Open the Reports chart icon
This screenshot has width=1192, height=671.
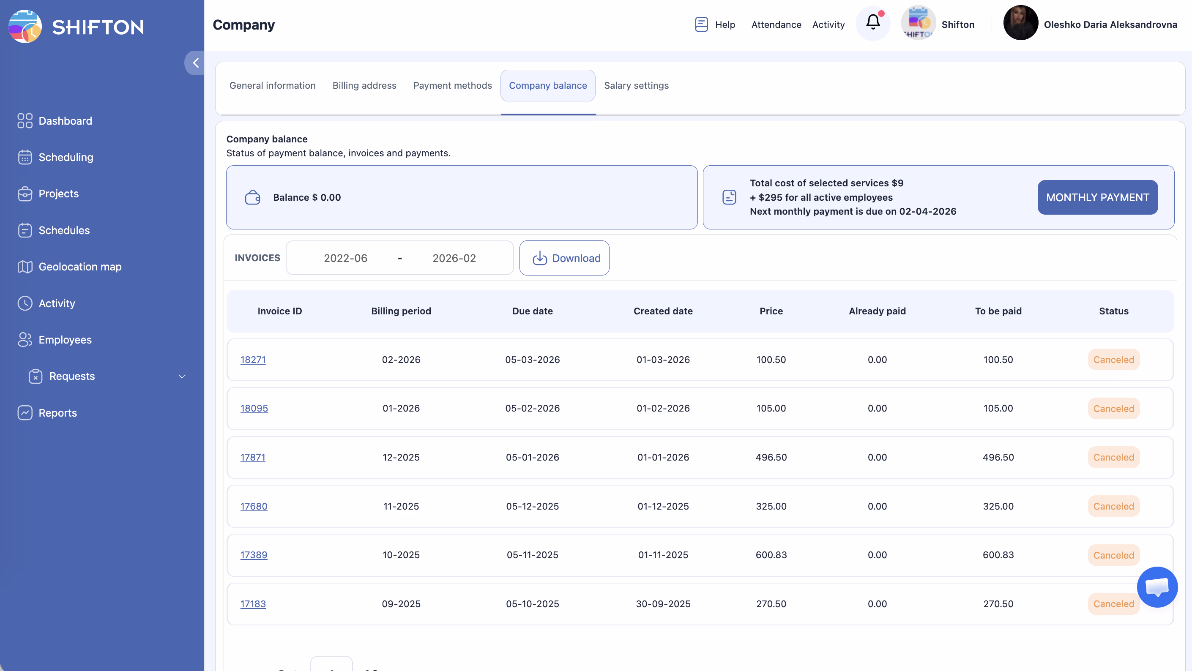click(25, 412)
